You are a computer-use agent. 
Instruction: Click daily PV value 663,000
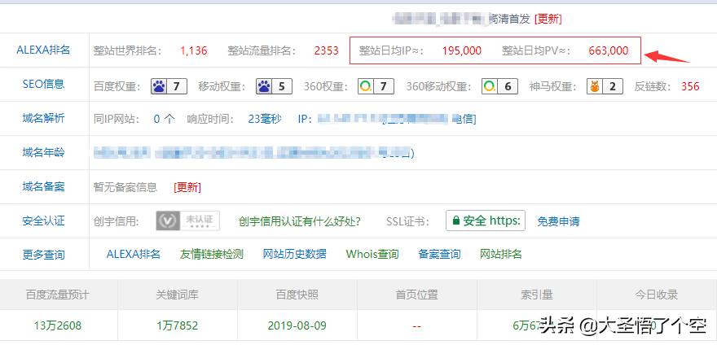tap(608, 50)
